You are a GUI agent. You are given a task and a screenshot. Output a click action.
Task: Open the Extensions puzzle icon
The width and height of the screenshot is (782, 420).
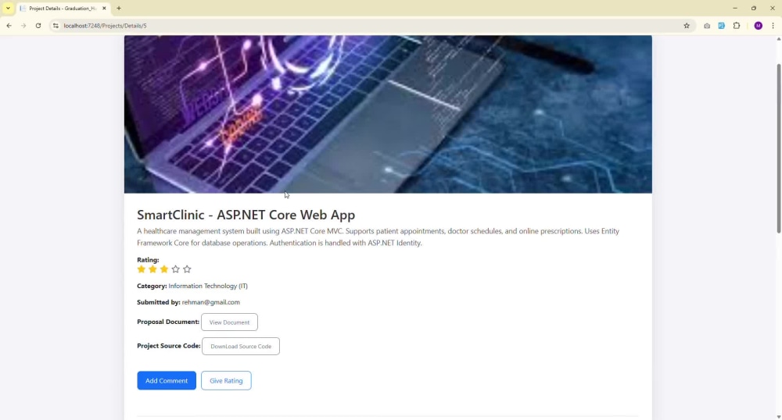click(x=737, y=26)
